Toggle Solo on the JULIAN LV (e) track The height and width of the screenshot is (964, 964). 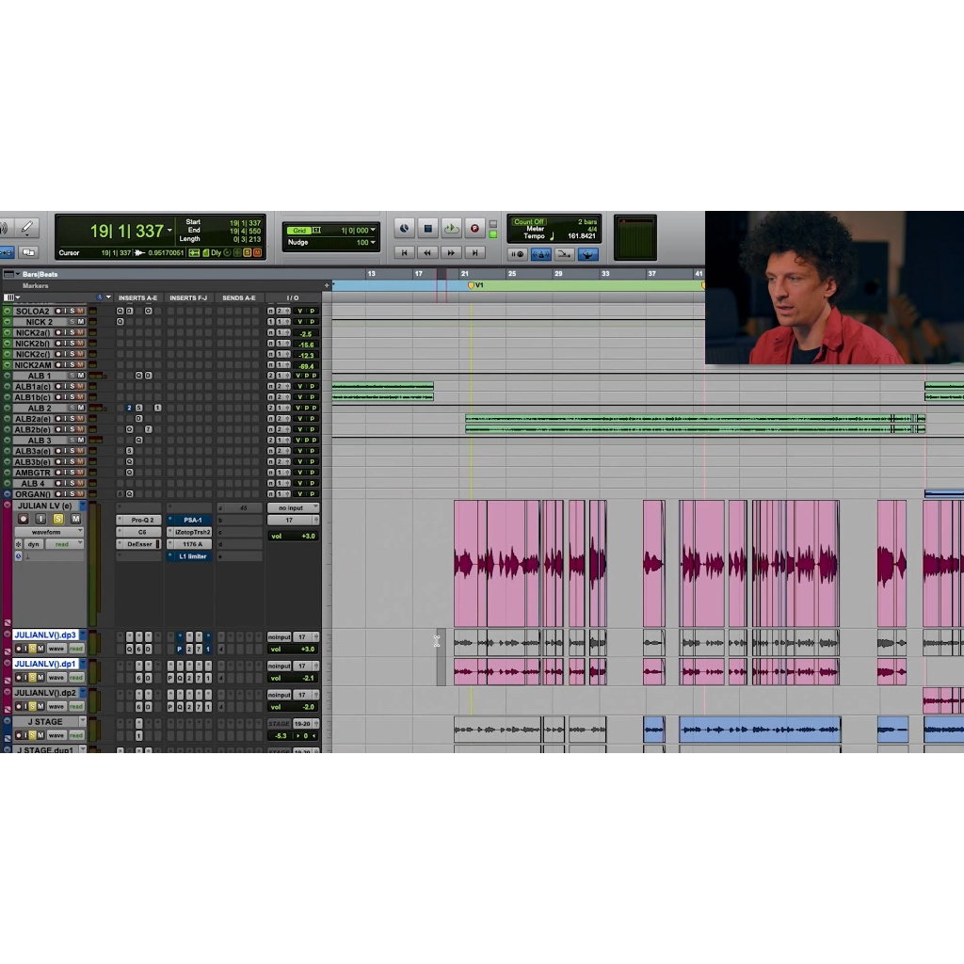click(57, 519)
